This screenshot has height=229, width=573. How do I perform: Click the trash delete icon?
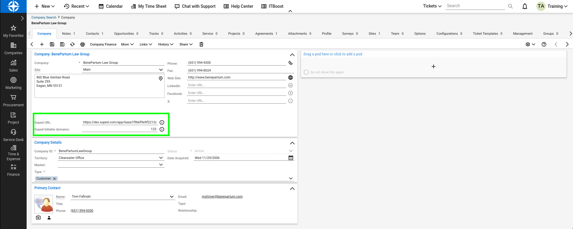coord(201,44)
